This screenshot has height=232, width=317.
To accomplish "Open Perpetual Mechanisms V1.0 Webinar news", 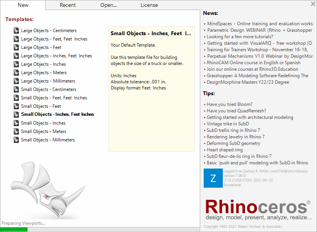I will (x=260, y=56).
